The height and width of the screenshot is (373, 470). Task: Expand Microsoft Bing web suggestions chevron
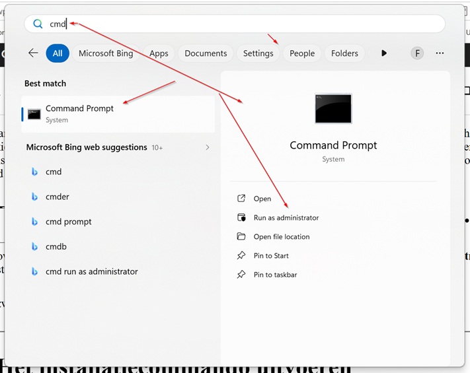point(208,147)
